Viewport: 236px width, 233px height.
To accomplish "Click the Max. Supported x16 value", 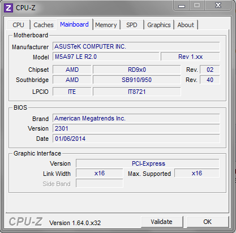I will point(197,173).
